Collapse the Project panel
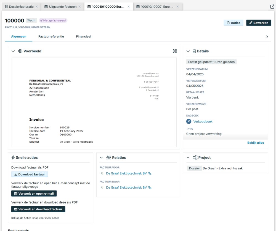276x231 pixels. (188, 157)
